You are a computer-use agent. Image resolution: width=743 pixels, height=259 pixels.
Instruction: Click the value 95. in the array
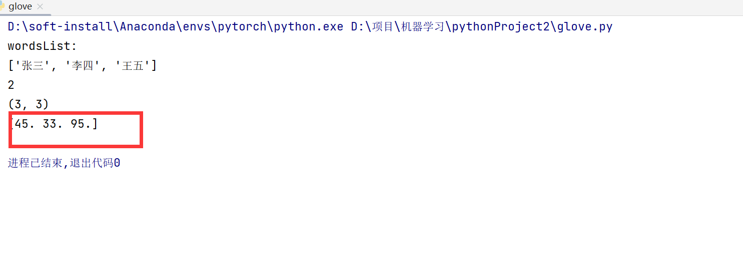[81, 124]
